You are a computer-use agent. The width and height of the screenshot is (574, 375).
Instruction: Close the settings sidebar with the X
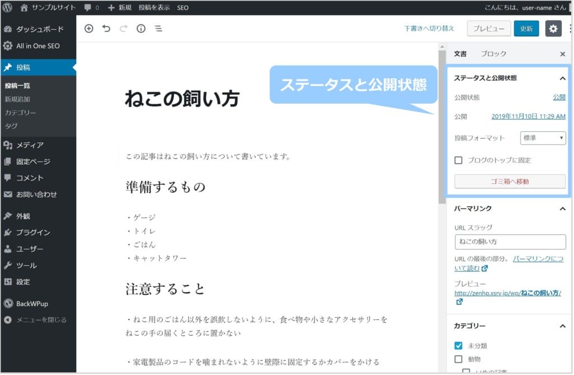(562, 54)
